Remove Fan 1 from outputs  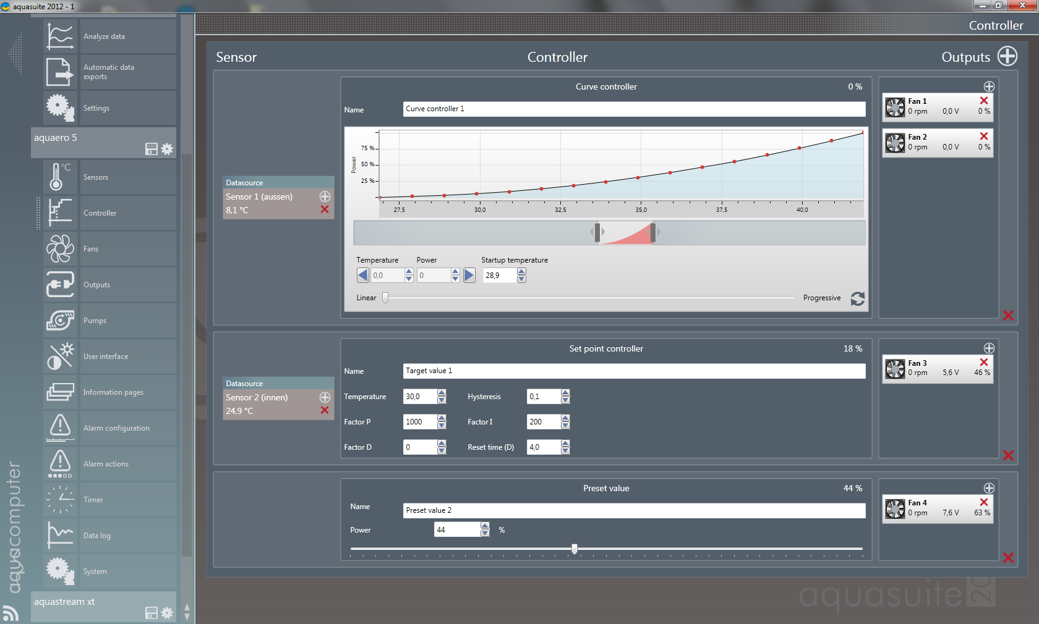[x=984, y=100]
